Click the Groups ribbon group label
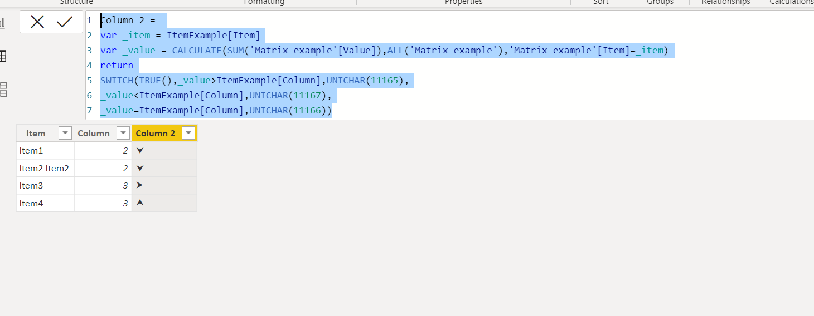This screenshot has height=316, width=814. [660, 3]
